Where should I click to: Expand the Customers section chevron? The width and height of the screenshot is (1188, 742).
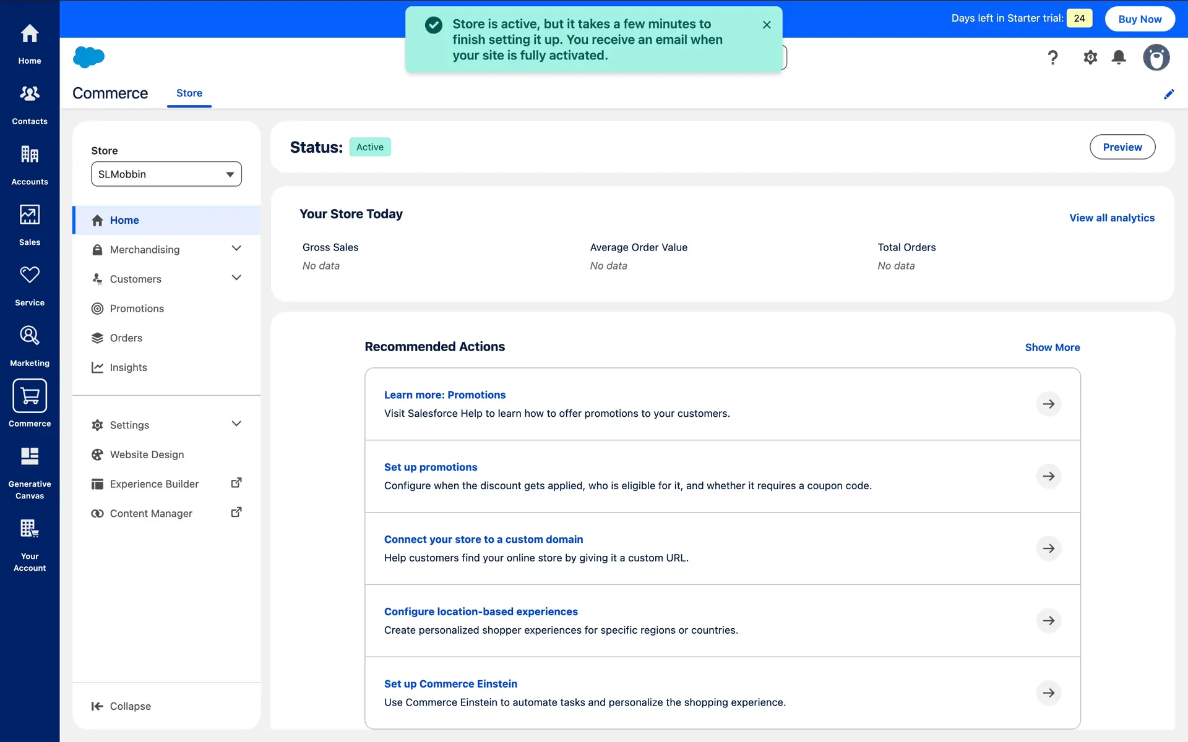pyautogui.click(x=236, y=278)
